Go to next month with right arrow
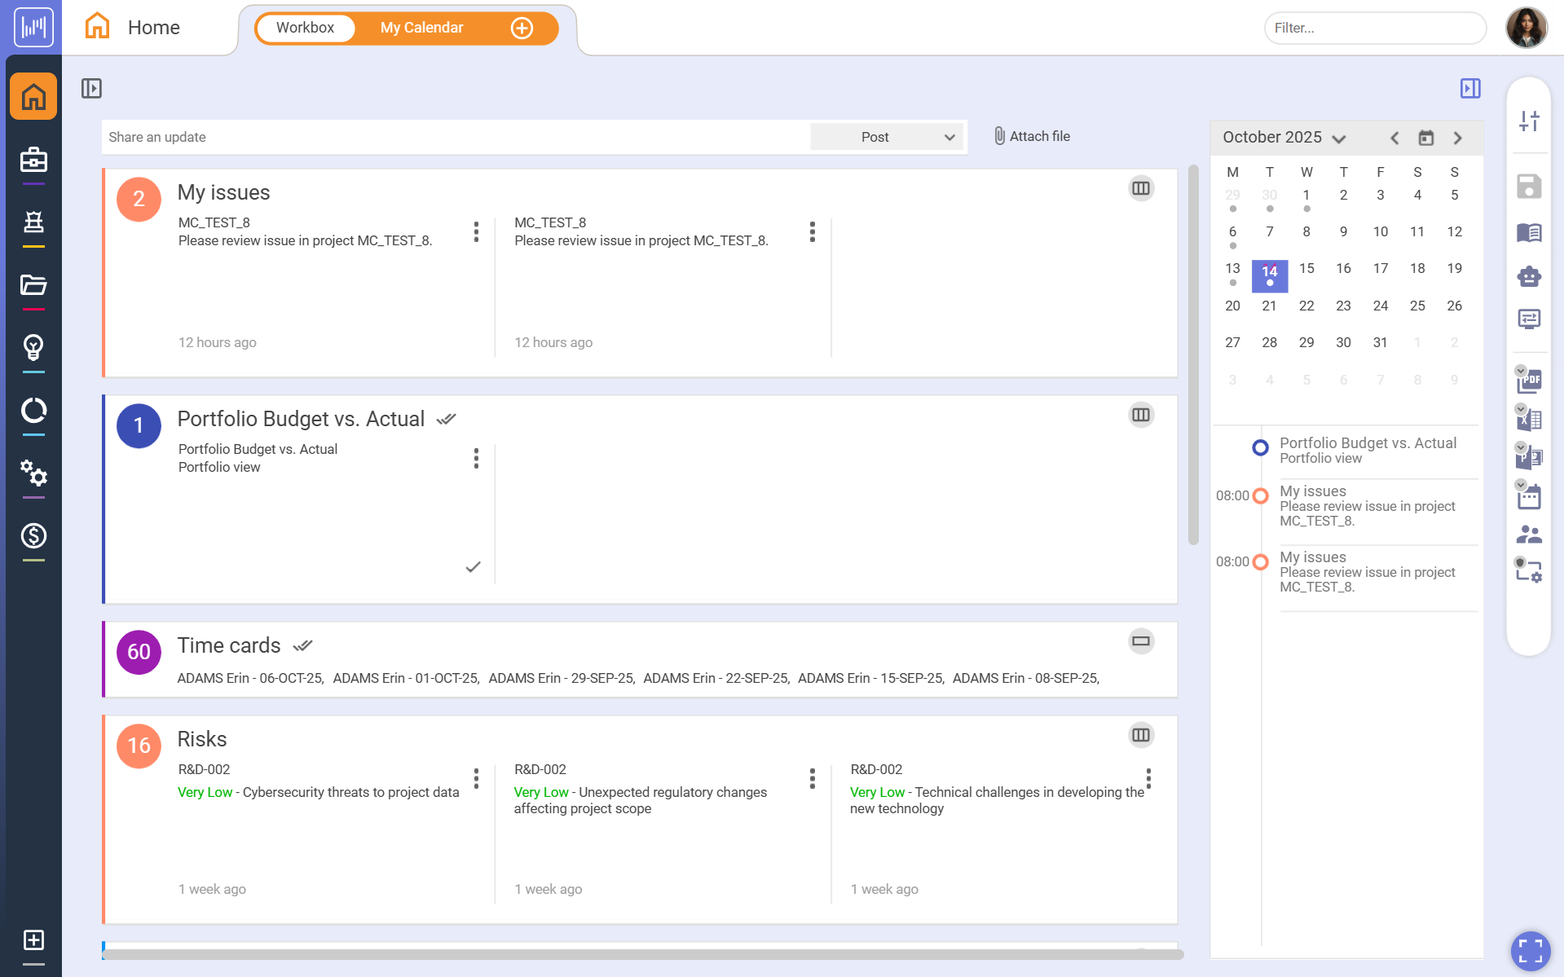Viewport: 1564px width, 977px height. 1458,138
